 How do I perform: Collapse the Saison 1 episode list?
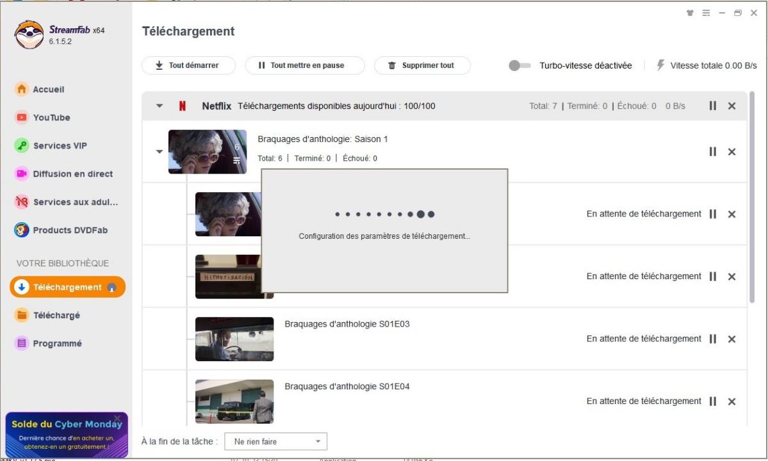coord(159,152)
